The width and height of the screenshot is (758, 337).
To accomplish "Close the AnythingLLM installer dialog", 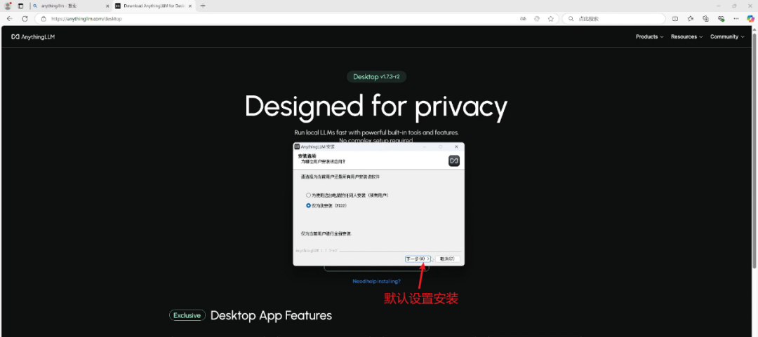I will 456,146.
